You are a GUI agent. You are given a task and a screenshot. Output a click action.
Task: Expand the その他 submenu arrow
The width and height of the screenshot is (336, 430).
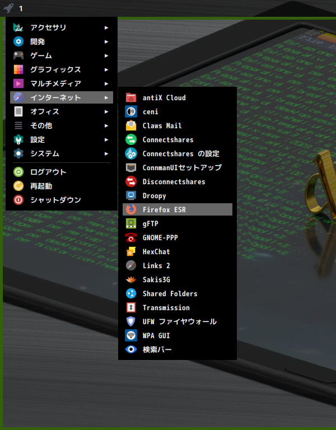[106, 125]
